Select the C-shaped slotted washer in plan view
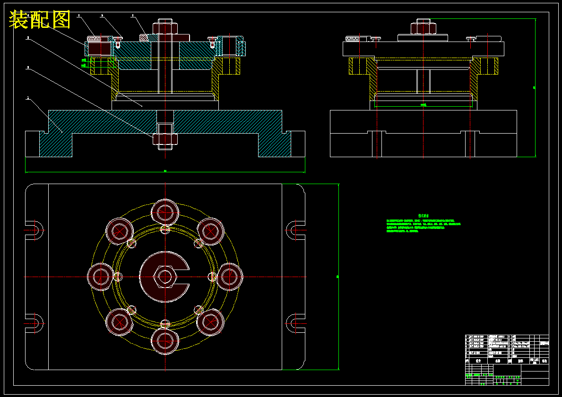Image resolution: width=562 pixels, height=397 pixels. pos(165,277)
